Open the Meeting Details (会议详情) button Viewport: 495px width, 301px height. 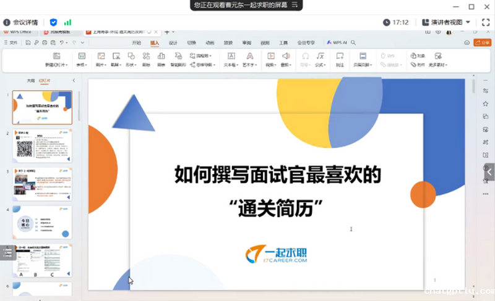[x=20, y=22]
